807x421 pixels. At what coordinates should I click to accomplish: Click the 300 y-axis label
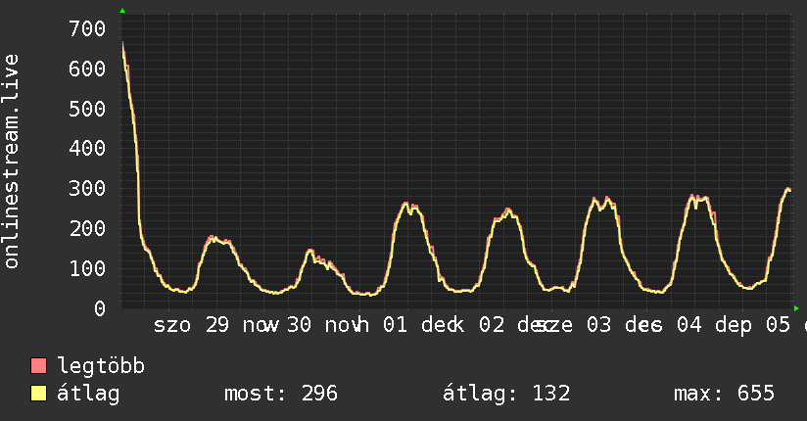coord(87,188)
